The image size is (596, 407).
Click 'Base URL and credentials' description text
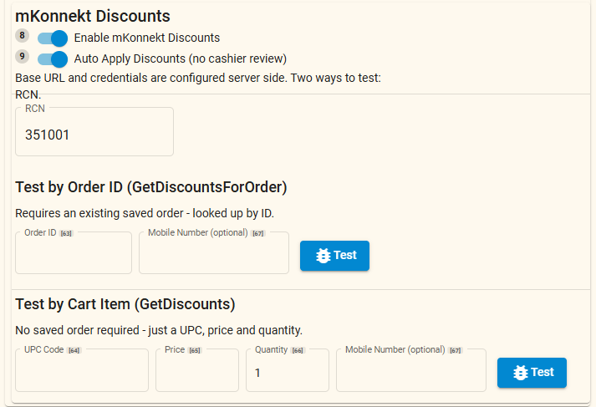[x=198, y=78]
